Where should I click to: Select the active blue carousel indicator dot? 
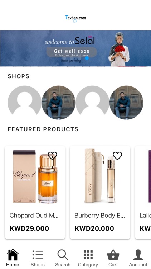87,58
